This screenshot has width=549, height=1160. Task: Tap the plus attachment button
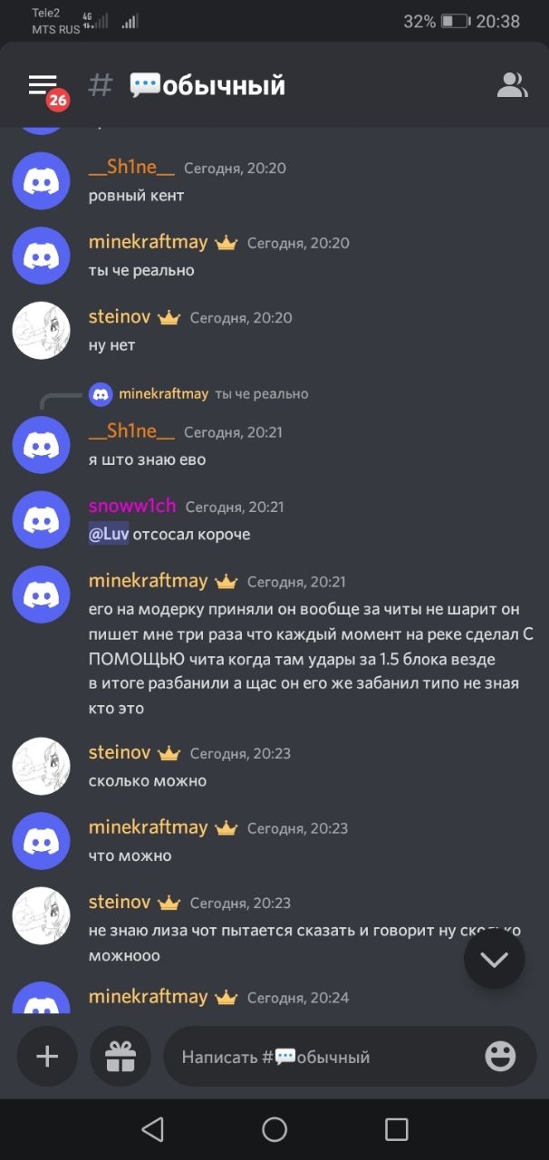coord(47,1056)
